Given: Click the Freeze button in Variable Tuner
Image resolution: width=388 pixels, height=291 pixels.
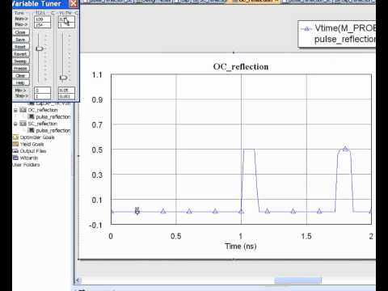Looking at the screenshot, I should pyautogui.click(x=20, y=69).
